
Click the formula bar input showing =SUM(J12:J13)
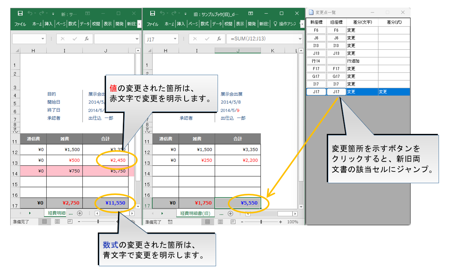click(262, 39)
